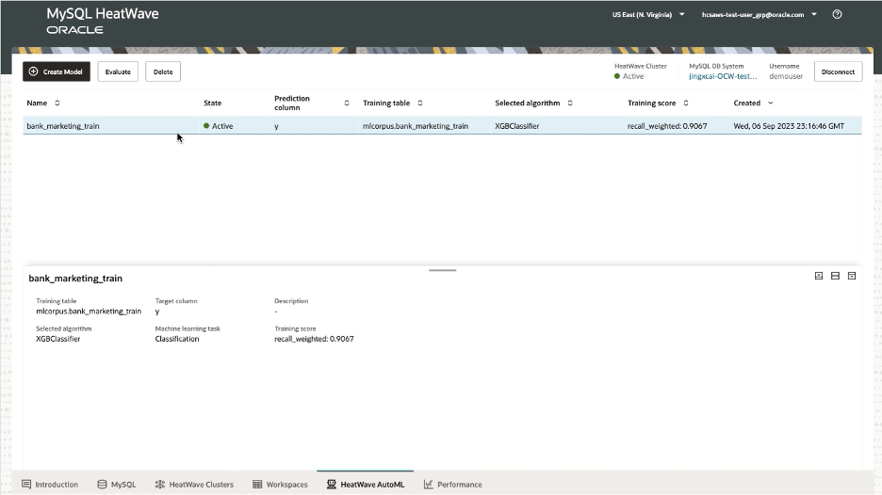Maximize details panel icon
Image resolution: width=882 pixels, height=495 pixels.
(x=852, y=276)
